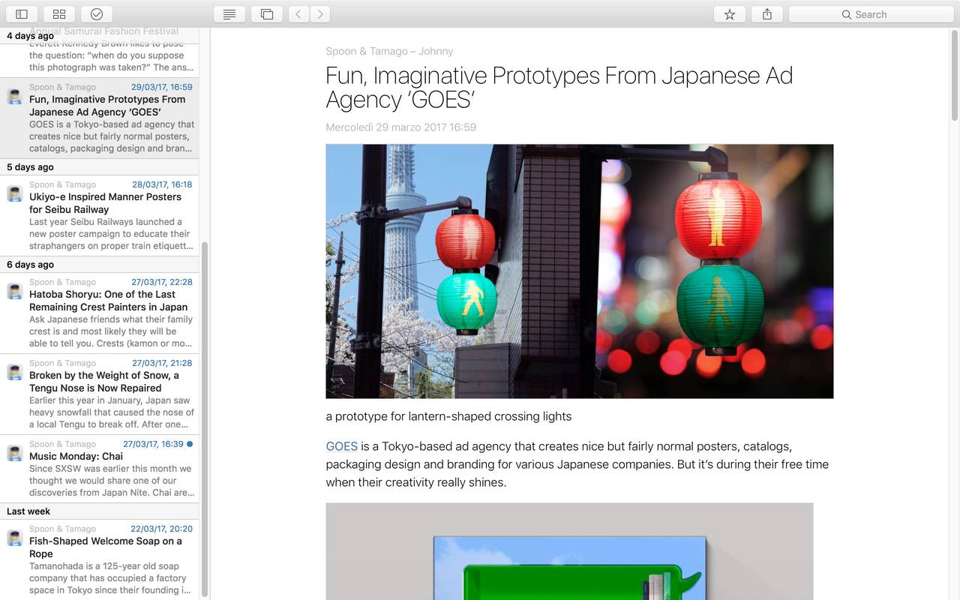Open the share sheet

pos(766,13)
